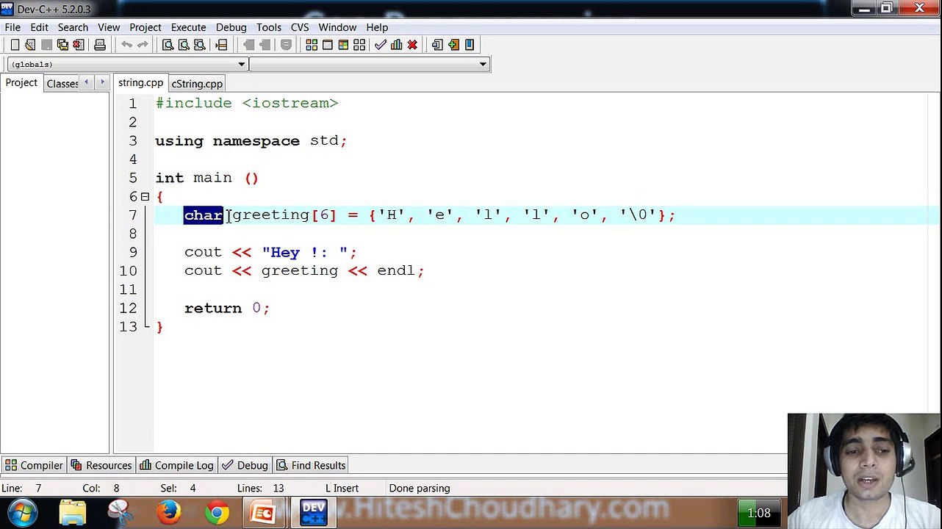
Task: Click the red X toolbar icon
Action: [x=412, y=45]
